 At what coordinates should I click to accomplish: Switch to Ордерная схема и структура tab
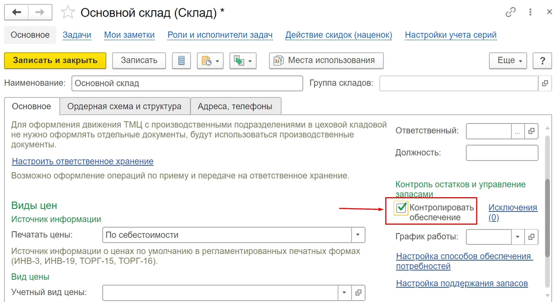pyautogui.click(x=124, y=106)
